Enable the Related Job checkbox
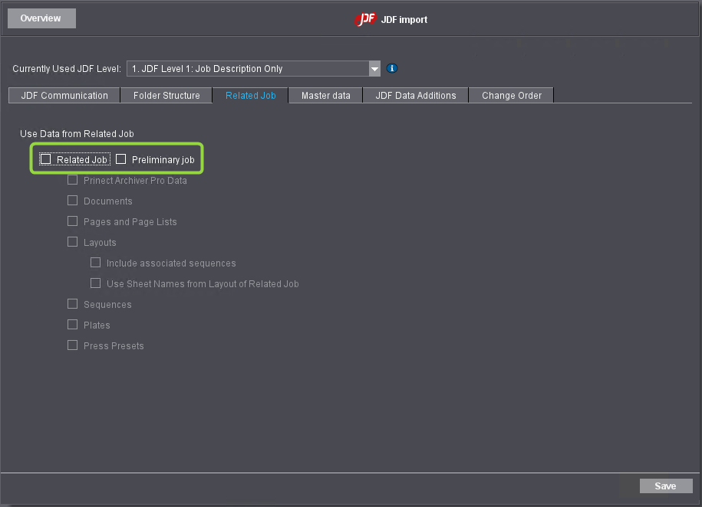 (x=46, y=159)
